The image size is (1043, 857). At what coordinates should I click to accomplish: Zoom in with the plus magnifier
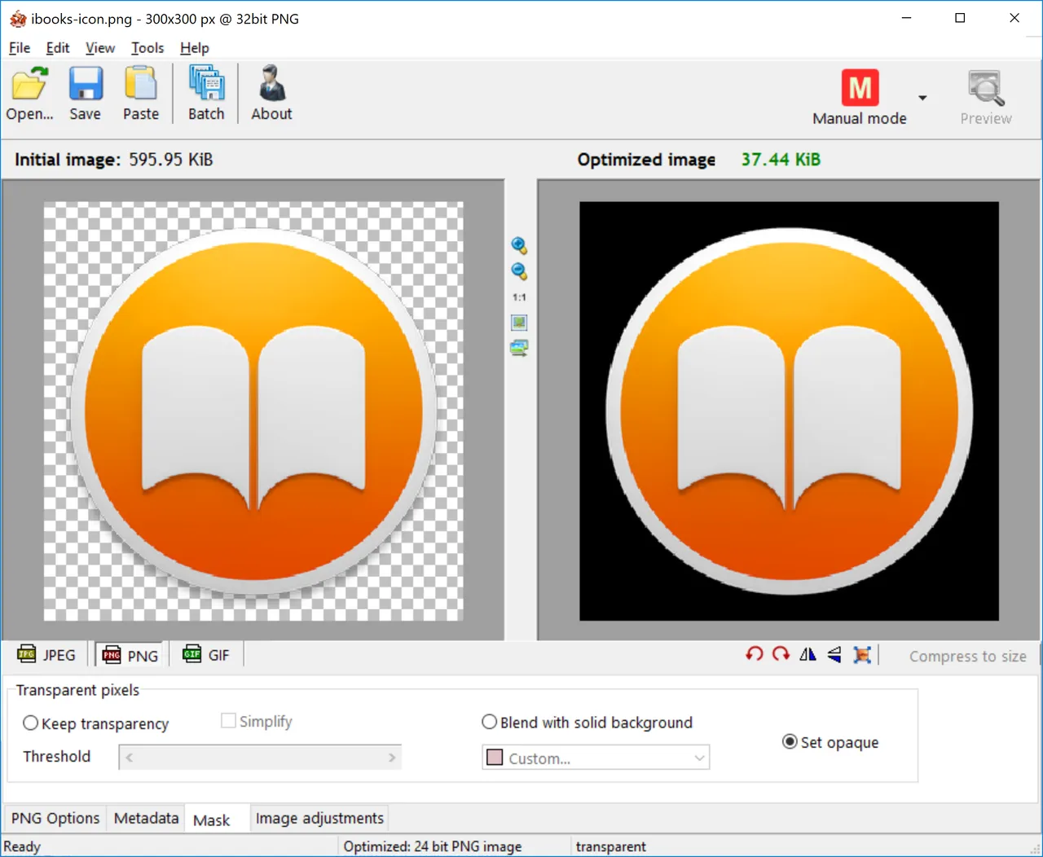click(x=519, y=245)
